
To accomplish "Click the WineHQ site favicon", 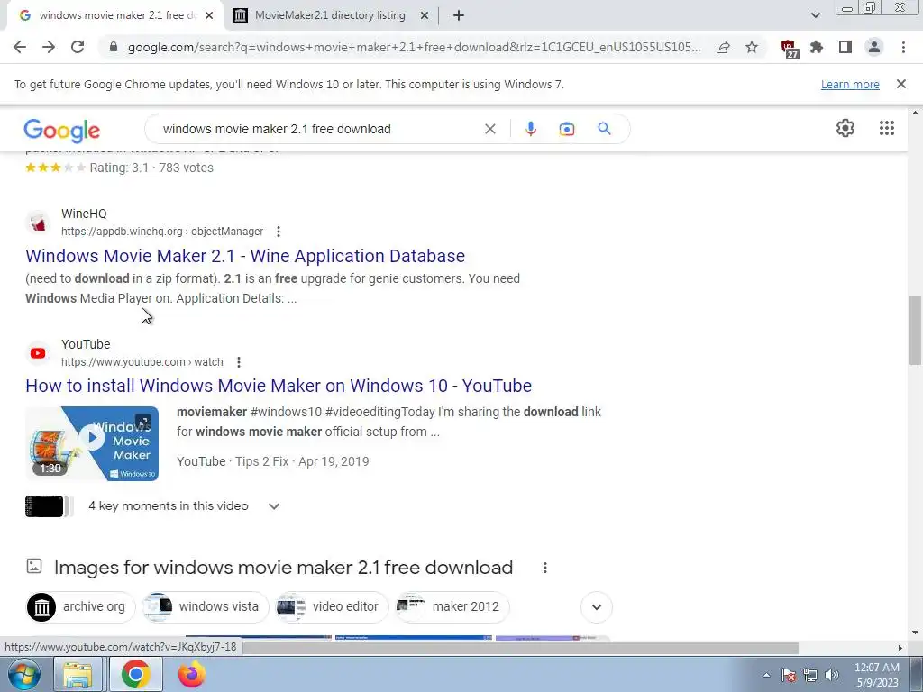I will point(38,223).
